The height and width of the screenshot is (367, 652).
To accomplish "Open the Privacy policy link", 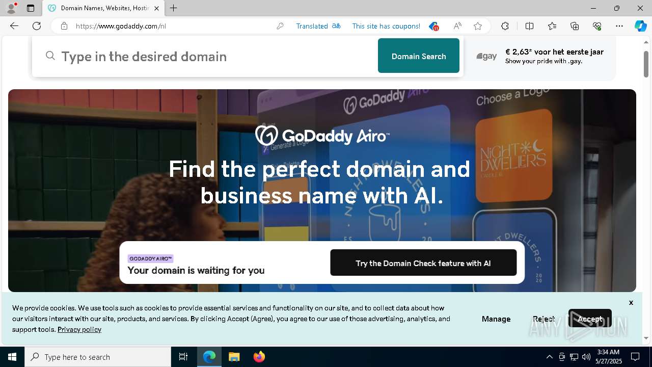I will click(79, 329).
